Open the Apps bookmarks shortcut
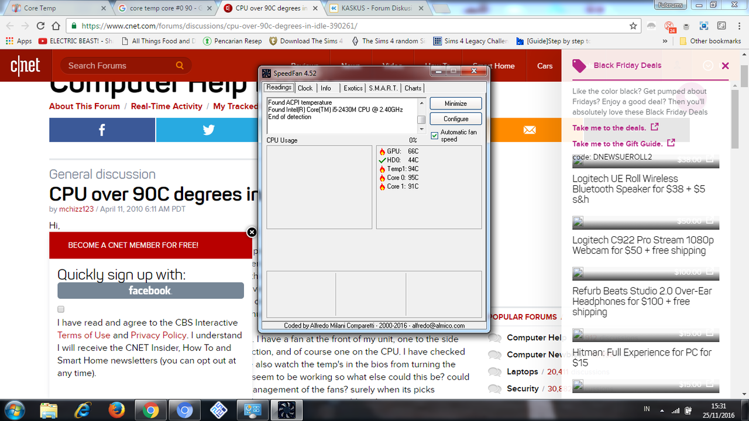This screenshot has height=421, width=749. [19, 41]
